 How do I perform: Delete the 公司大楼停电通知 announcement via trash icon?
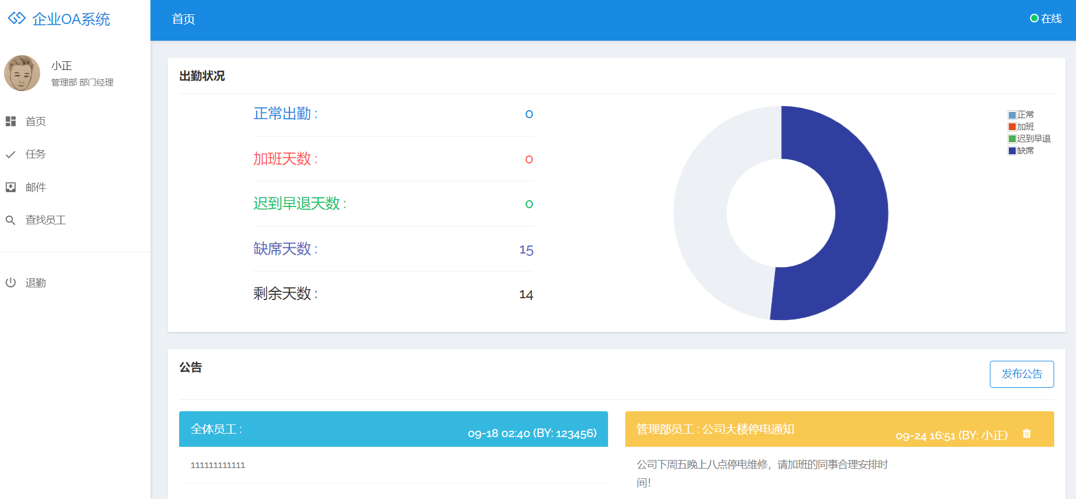tap(1027, 434)
